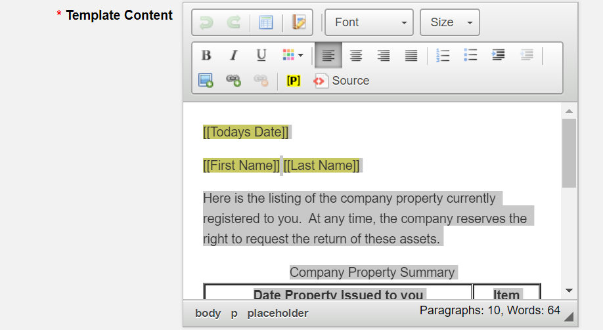This screenshot has height=330, width=603.
Task: Select the [[Todays Date]] placeholder
Action: point(246,132)
